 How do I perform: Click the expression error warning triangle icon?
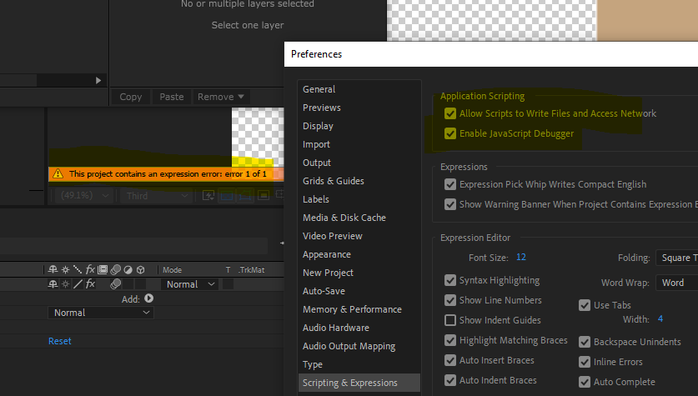click(58, 173)
